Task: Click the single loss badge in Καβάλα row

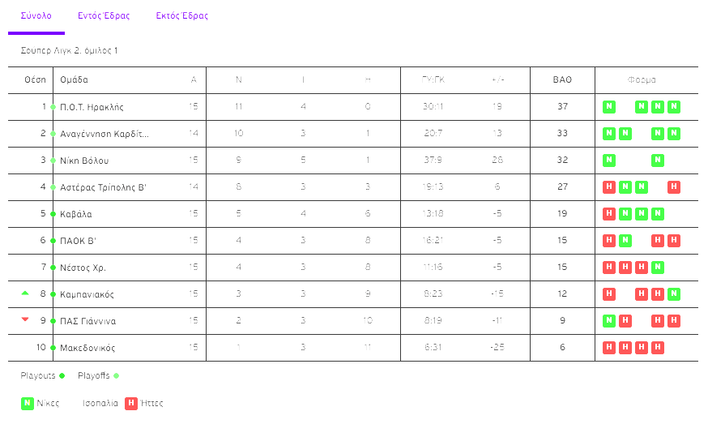Action: [609, 214]
